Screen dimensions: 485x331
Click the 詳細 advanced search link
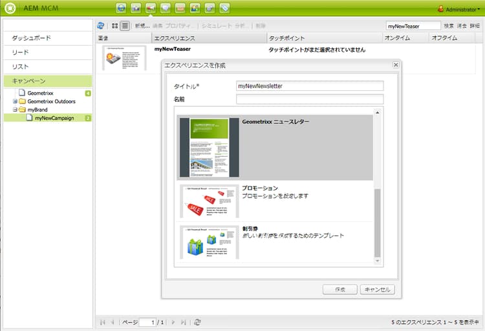tap(475, 26)
